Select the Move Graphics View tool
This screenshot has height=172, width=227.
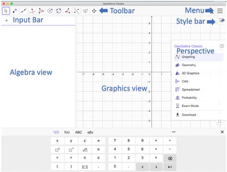94,11
